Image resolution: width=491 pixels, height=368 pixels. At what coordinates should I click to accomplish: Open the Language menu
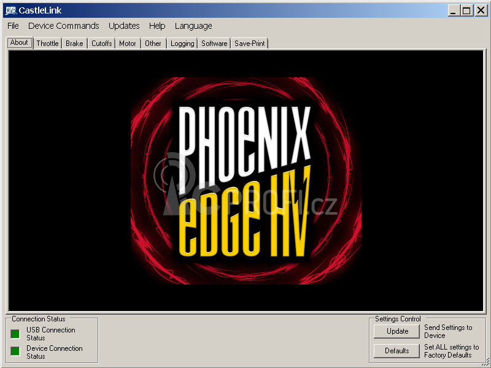(193, 26)
